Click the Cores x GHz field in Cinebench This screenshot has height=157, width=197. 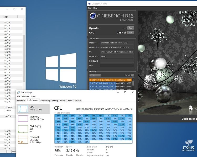(x=117, y=47)
